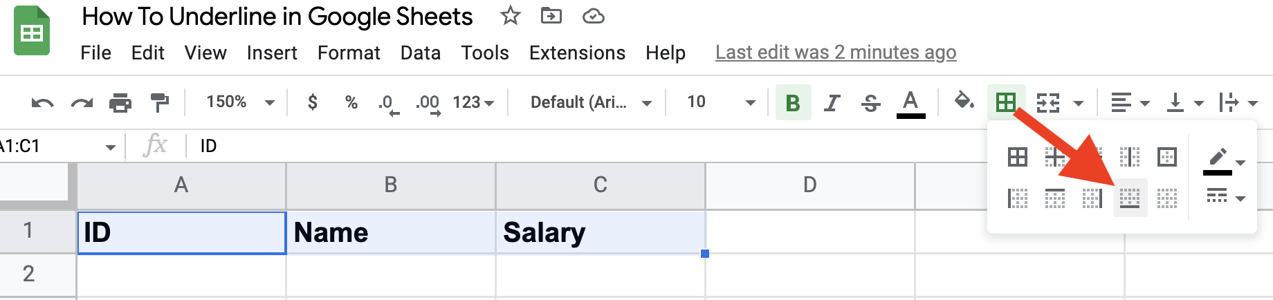Toggle Italic formatting button
1273x300 pixels.
pos(832,103)
